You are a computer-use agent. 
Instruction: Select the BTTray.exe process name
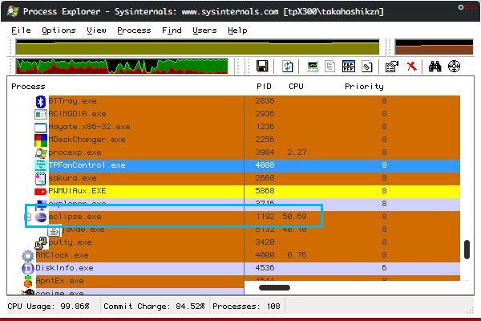click(72, 101)
